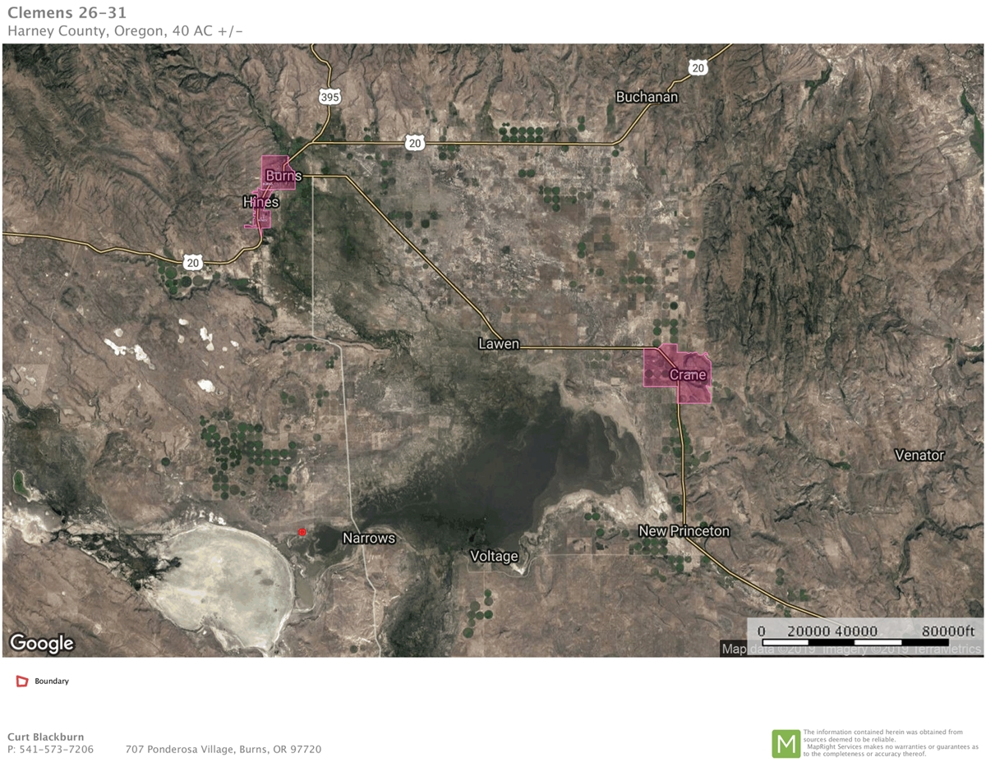Click the Route 20 shield northeast of Burns
The height and width of the screenshot is (762, 986).
415,144
